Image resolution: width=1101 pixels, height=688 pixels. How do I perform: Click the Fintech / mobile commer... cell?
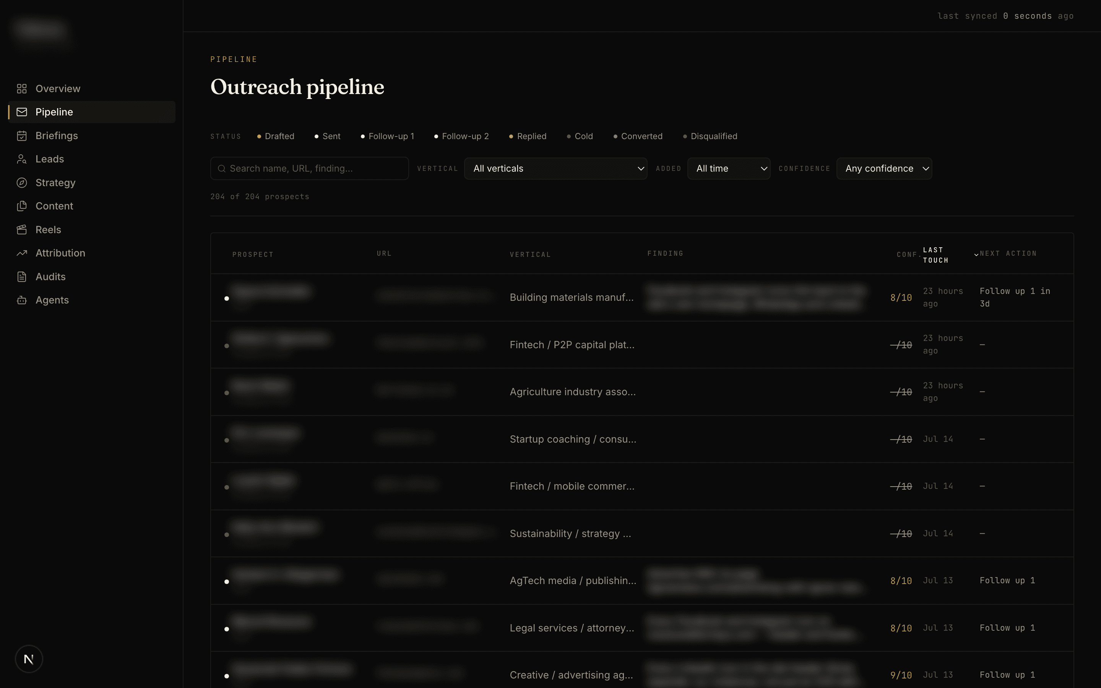tap(572, 486)
